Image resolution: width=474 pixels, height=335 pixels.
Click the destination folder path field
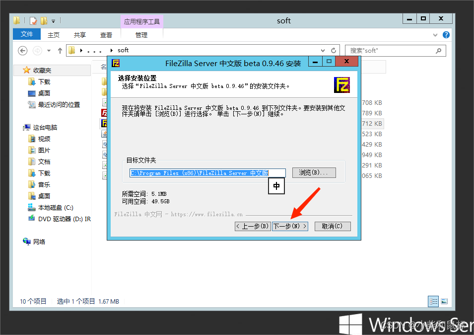207,173
